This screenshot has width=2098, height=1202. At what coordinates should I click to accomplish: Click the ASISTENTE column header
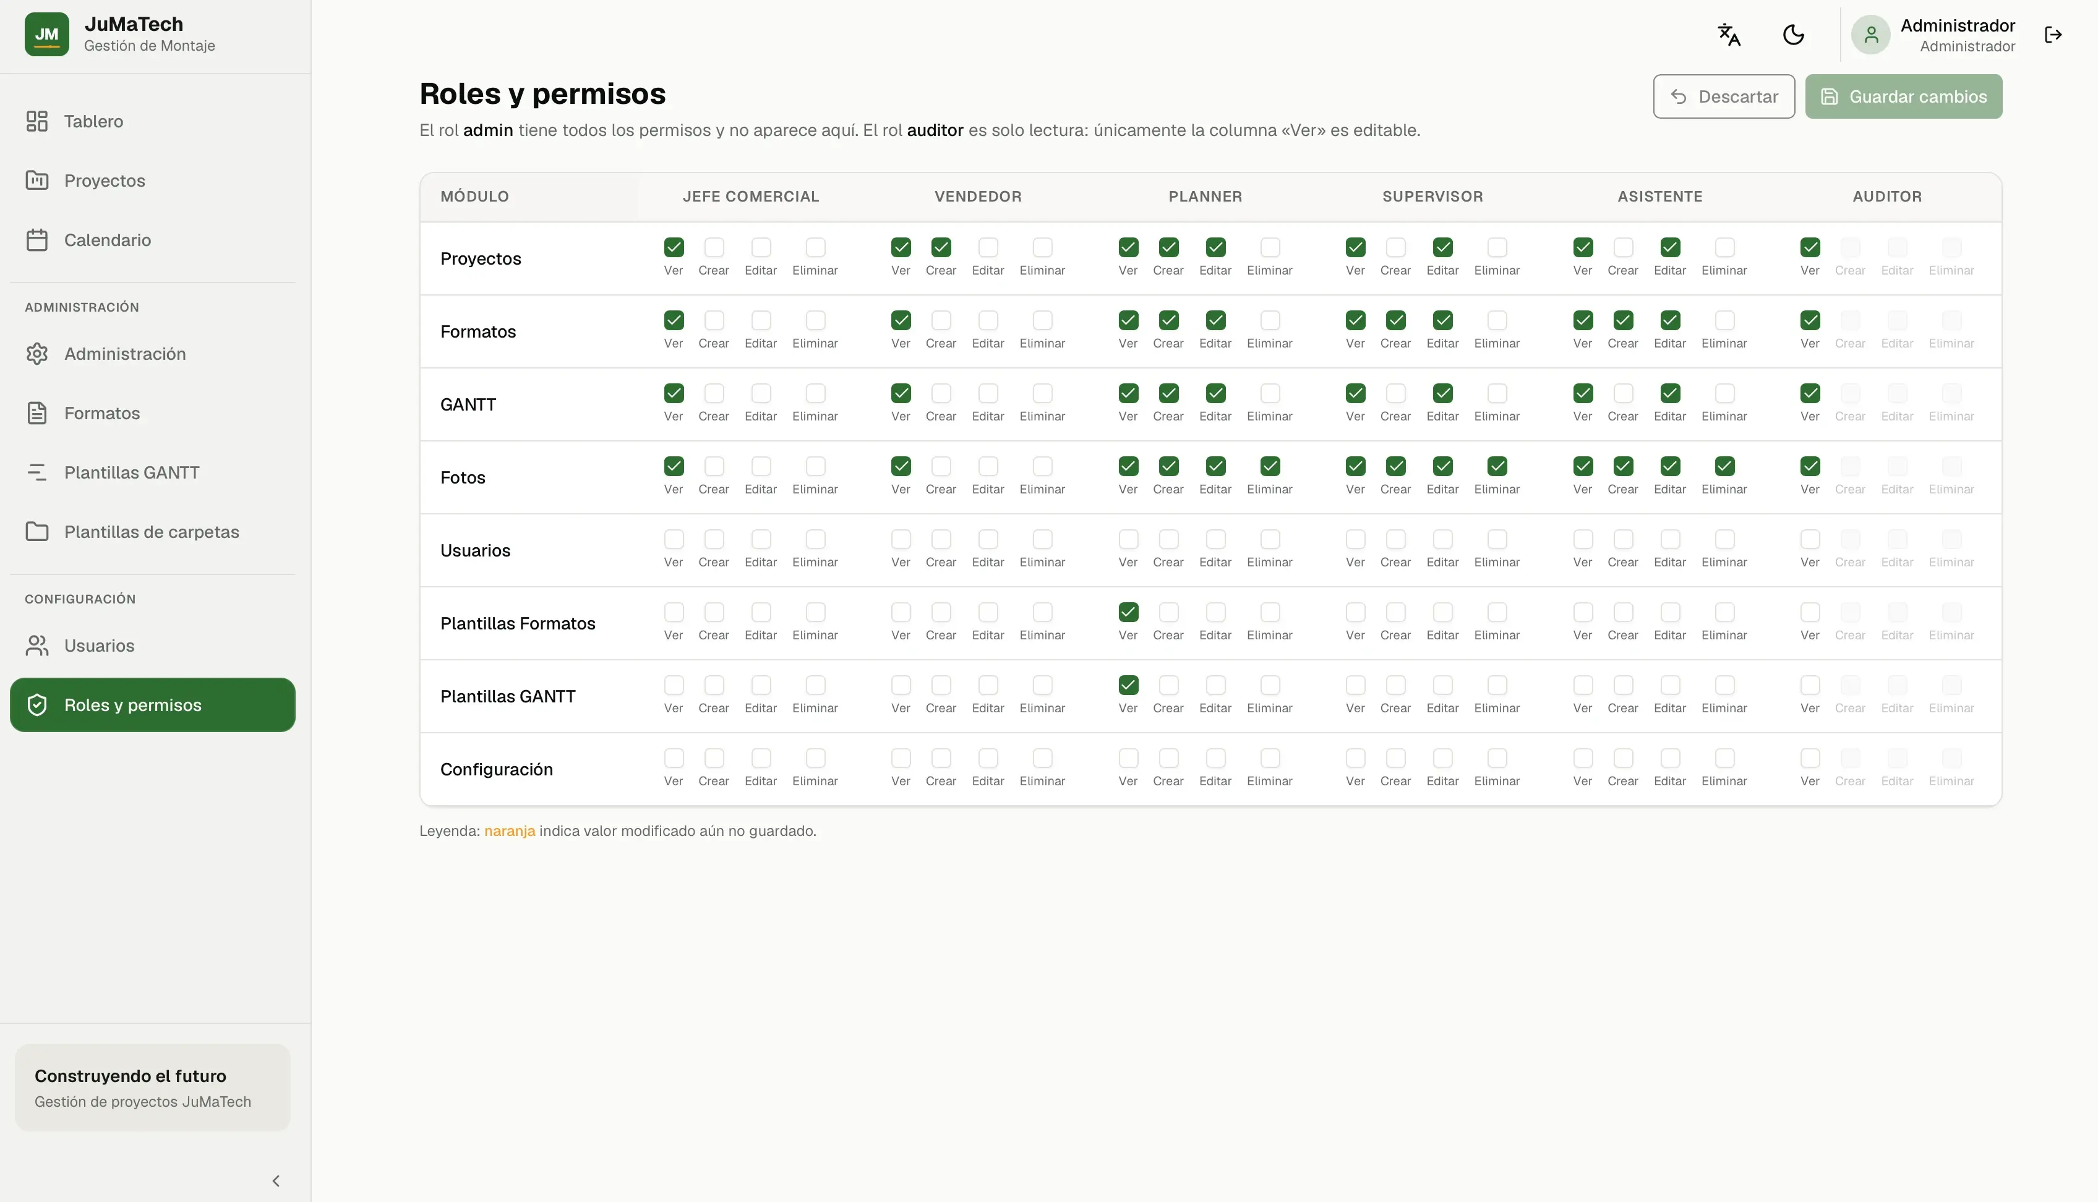[1659, 197]
